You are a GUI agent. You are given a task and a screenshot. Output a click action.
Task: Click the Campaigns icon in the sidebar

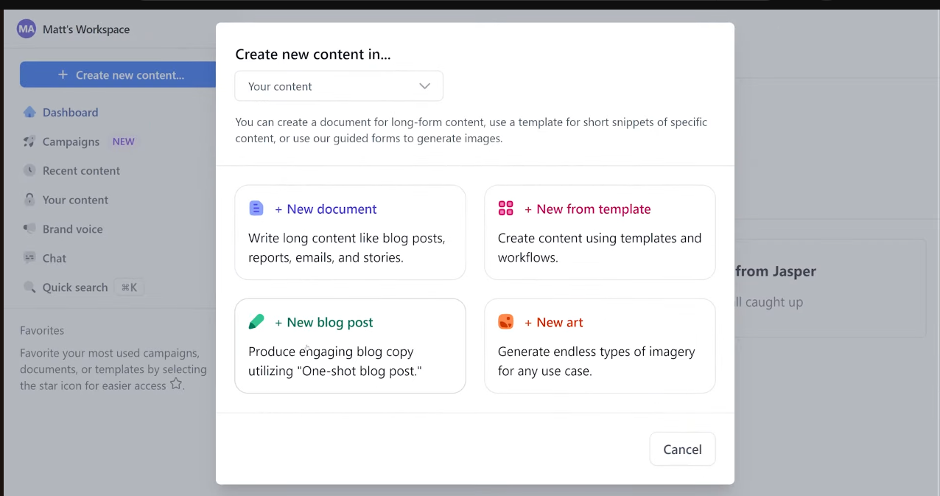(29, 142)
